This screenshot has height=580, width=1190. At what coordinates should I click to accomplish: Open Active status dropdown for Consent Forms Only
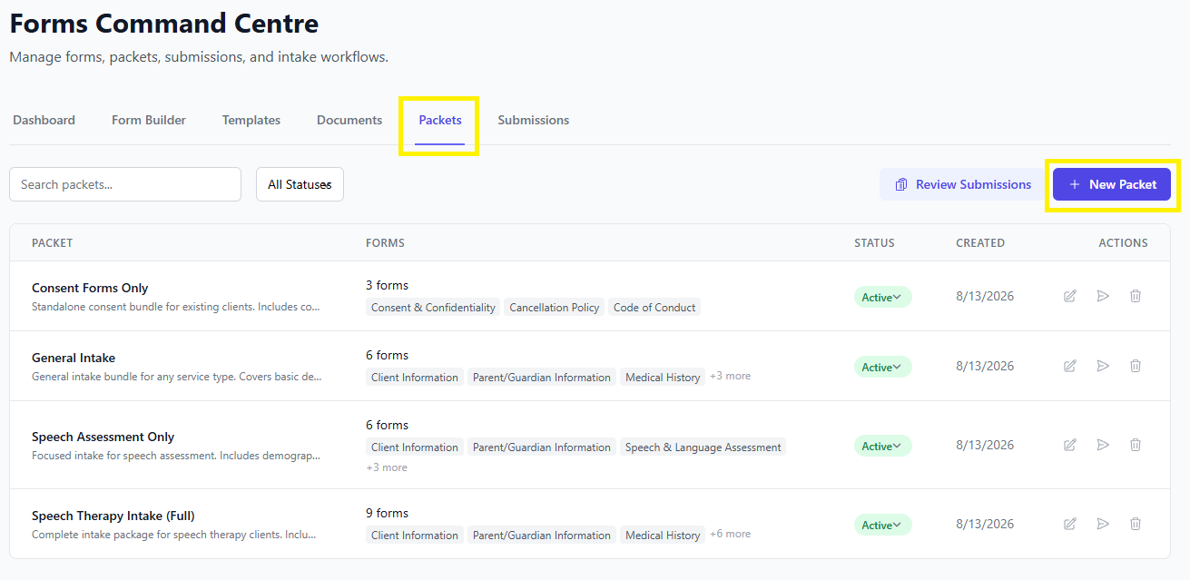[882, 297]
